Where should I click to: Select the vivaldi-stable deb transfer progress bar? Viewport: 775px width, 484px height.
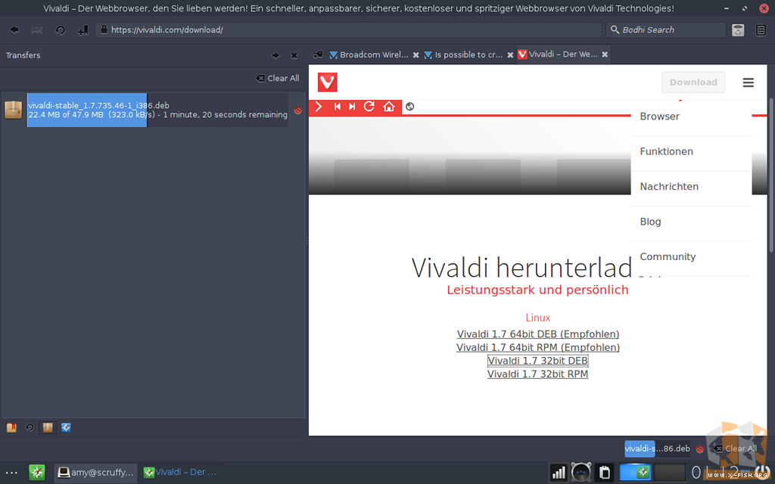pyautogui.click(x=157, y=110)
